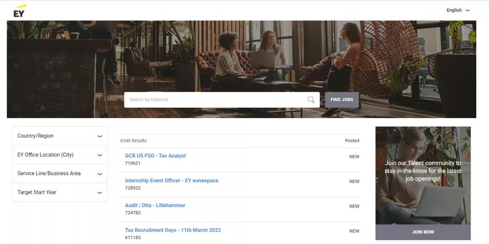Click NEW label for Tax Analyst row

point(354,157)
